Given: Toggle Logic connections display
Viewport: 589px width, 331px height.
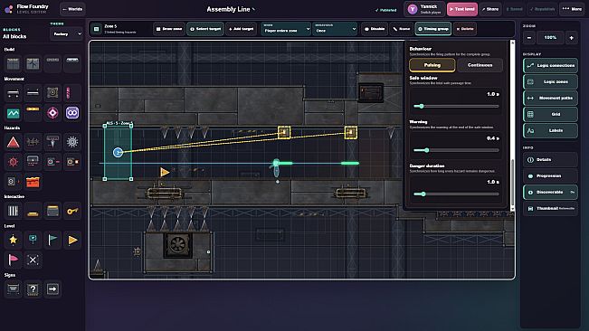Looking at the screenshot, I should (x=550, y=65).
